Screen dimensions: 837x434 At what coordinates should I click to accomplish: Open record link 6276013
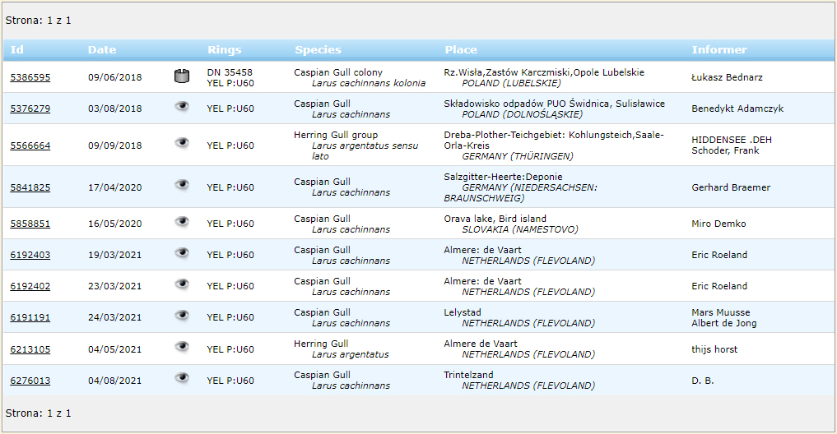click(30, 381)
